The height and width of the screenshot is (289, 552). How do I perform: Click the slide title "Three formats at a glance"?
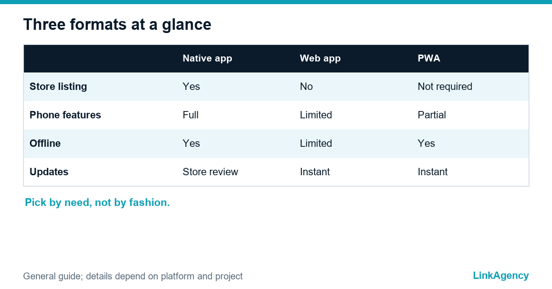(117, 24)
